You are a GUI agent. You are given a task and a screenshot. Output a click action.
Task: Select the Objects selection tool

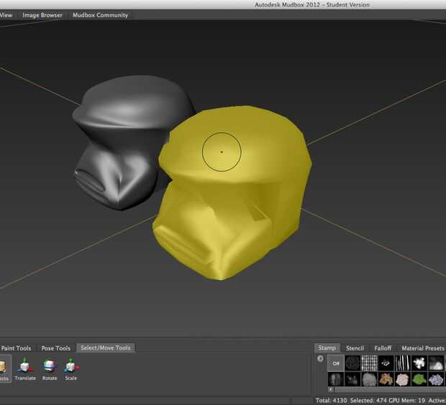4,368
